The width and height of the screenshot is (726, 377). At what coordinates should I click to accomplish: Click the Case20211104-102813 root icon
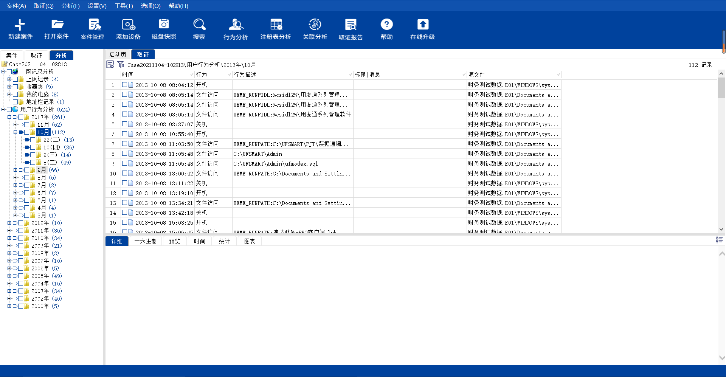[5, 64]
